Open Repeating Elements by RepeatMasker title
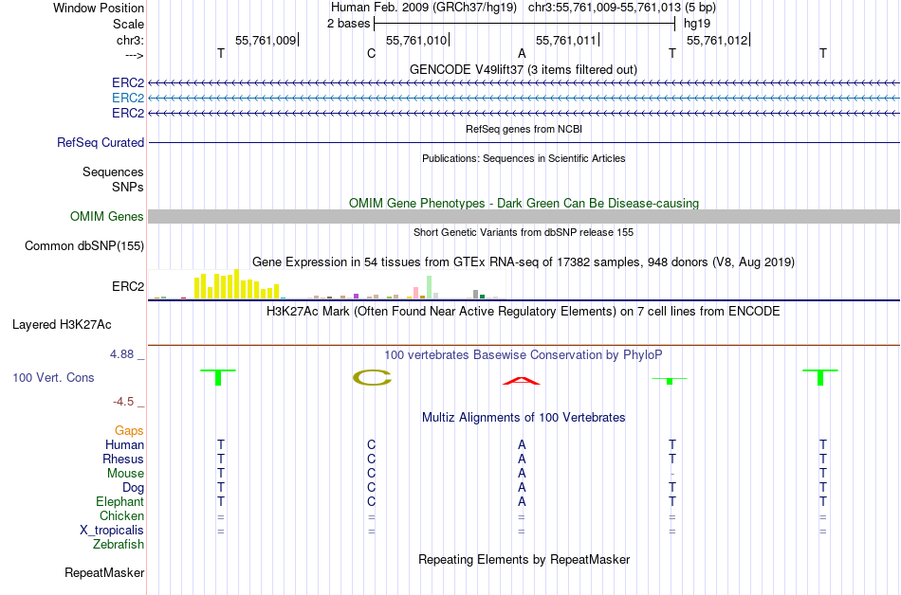This screenshot has height=595, width=901. pos(524,559)
